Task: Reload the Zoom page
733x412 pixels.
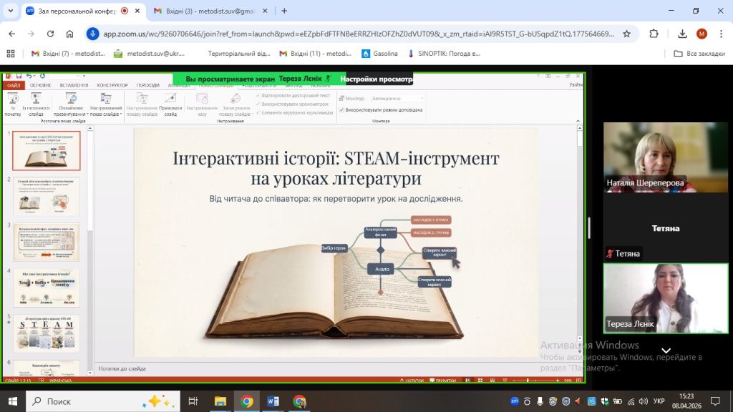Action: pos(49,34)
